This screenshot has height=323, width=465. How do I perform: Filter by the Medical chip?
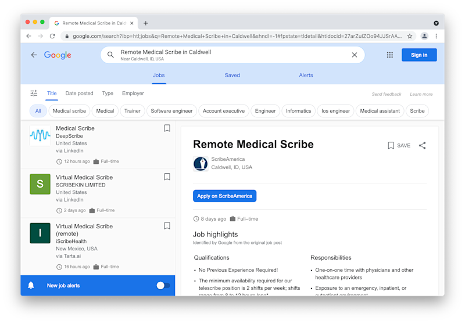(x=105, y=111)
